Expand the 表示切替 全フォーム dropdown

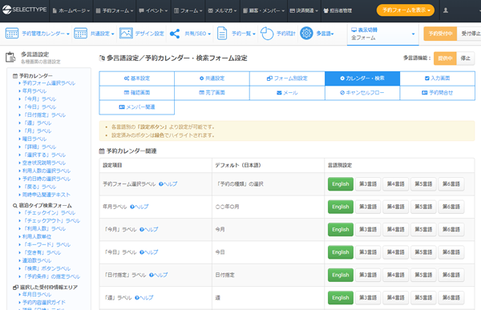click(x=383, y=34)
